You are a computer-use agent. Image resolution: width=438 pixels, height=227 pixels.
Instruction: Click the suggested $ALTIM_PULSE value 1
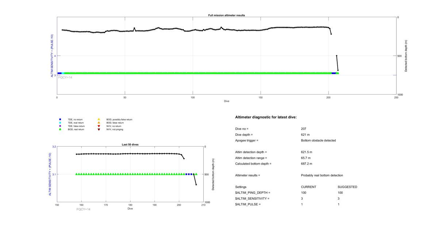[x=339, y=204]
